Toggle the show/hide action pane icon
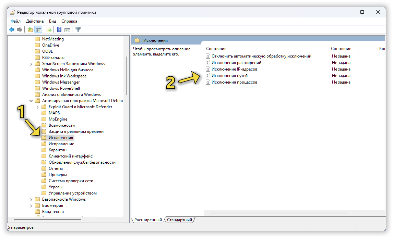The image size is (393, 238). [67, 30]
